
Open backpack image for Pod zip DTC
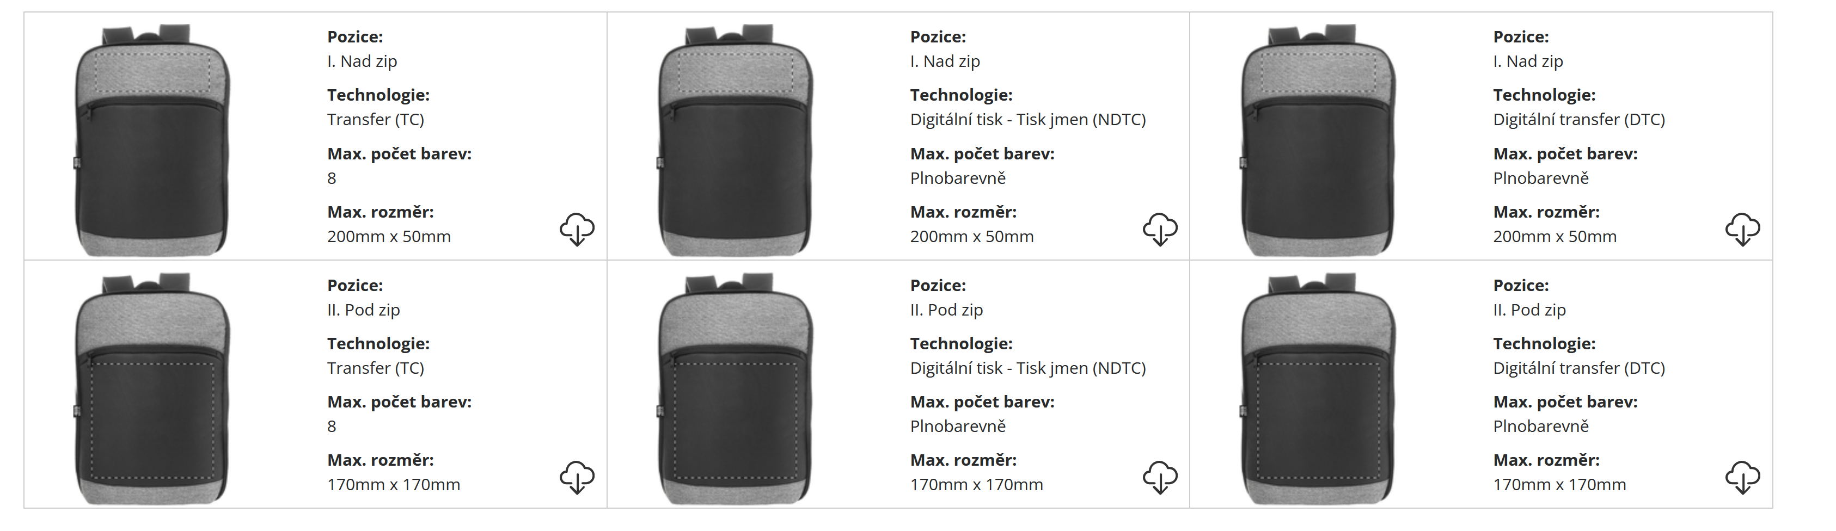pos(1319,388)
